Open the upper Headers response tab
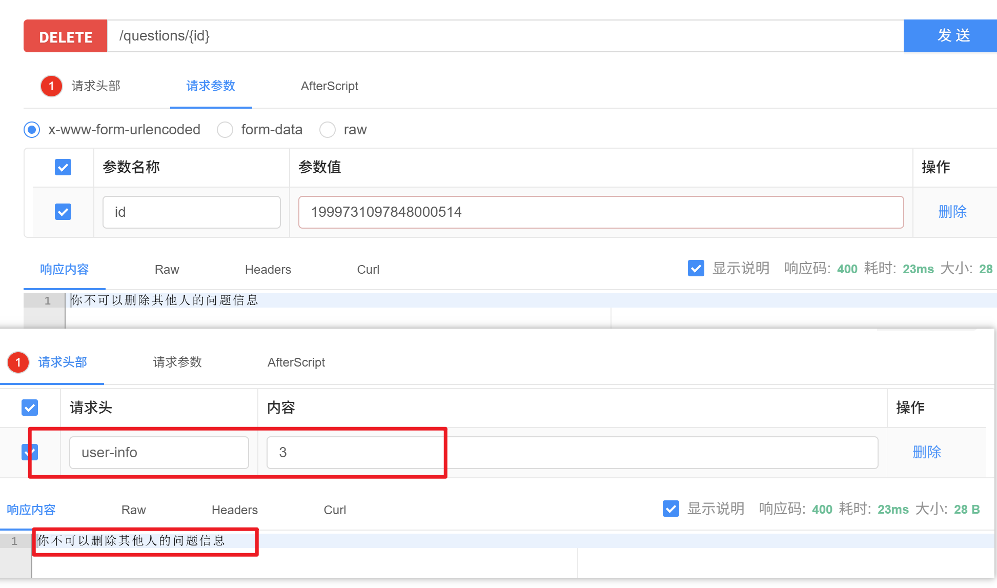997x588 pixels. click(268, 270)
